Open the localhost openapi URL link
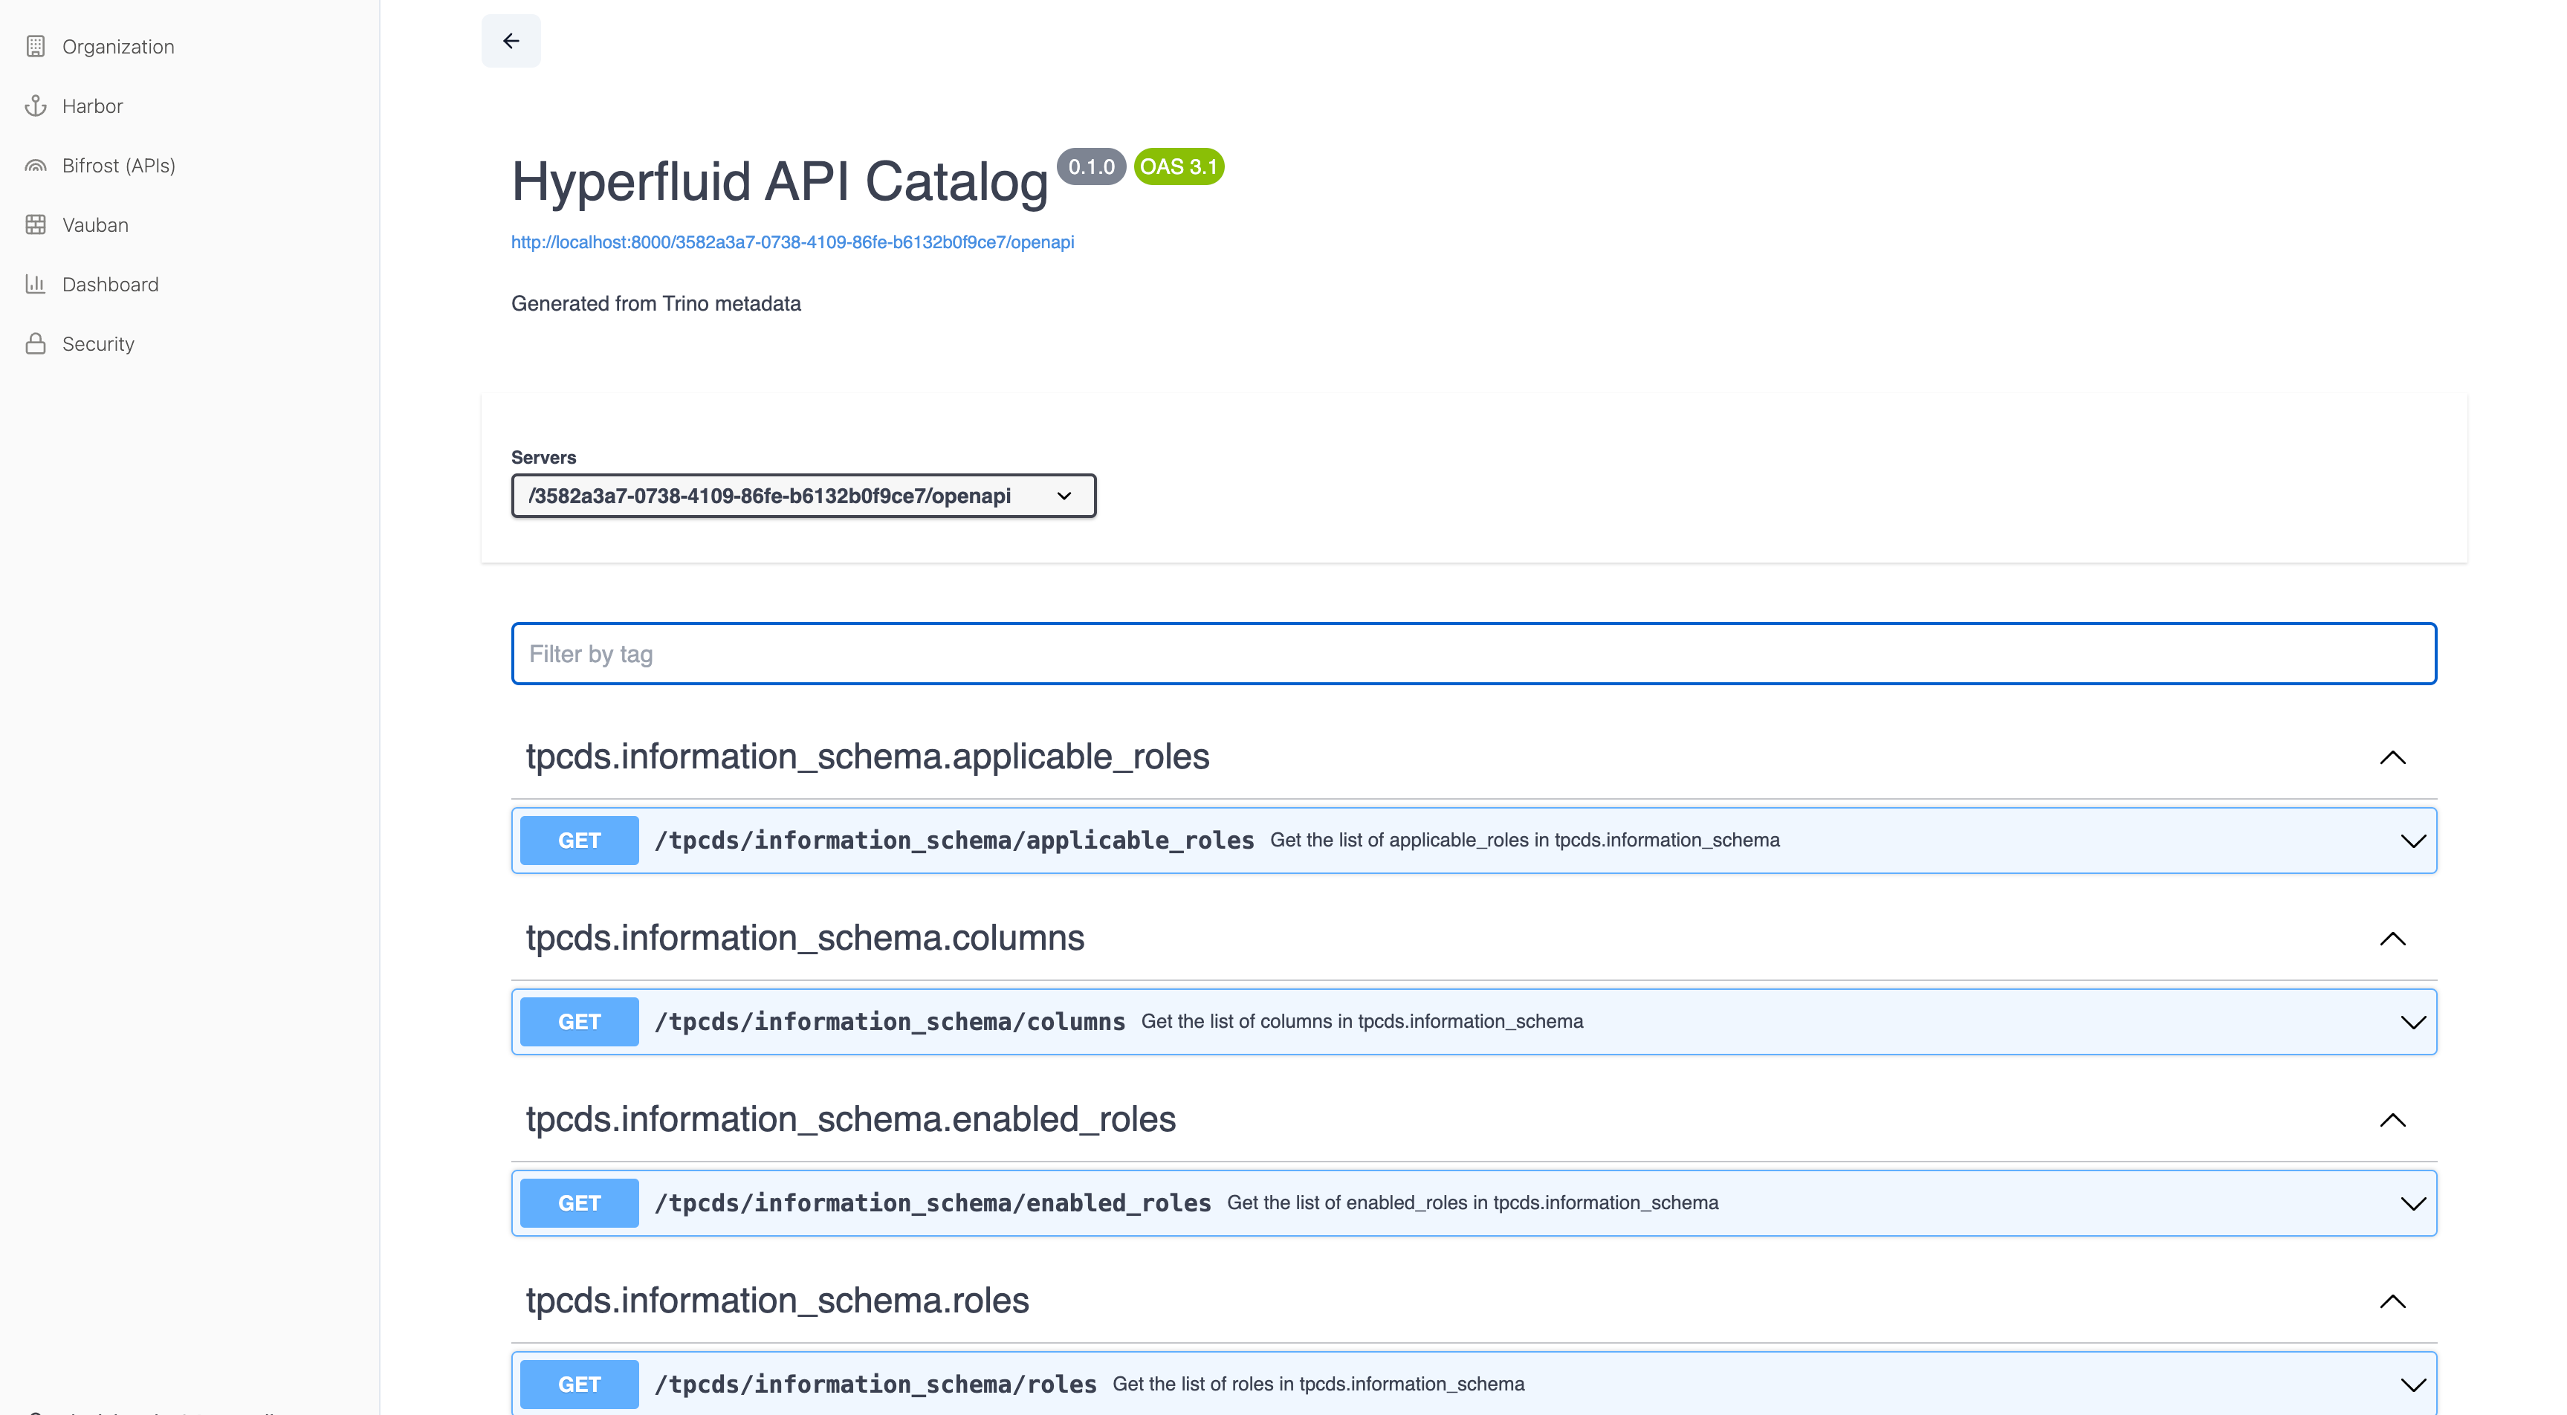The height and width of the screenshot is (1415, 2567). 792,242
